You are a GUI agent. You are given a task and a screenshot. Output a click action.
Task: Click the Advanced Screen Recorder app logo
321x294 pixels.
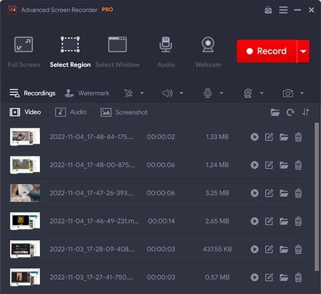coord(12,10)
